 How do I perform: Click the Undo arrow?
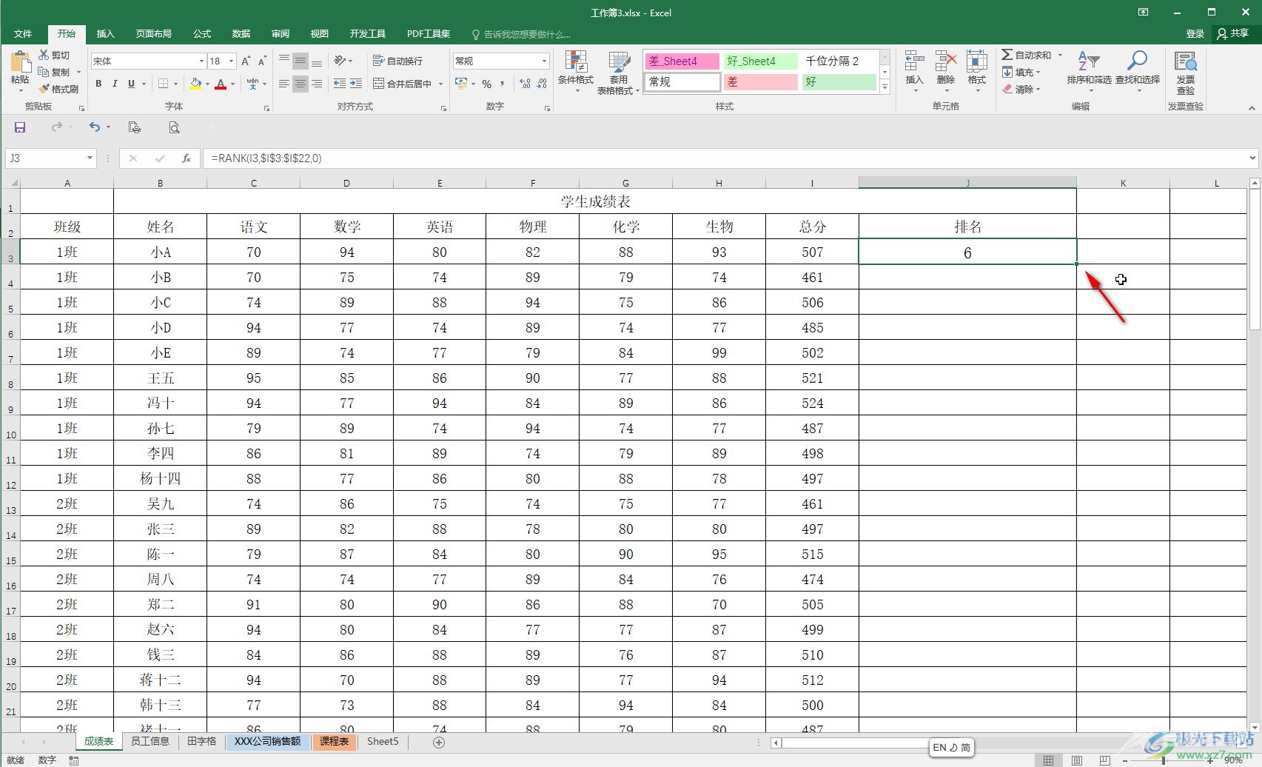point(95,127)
